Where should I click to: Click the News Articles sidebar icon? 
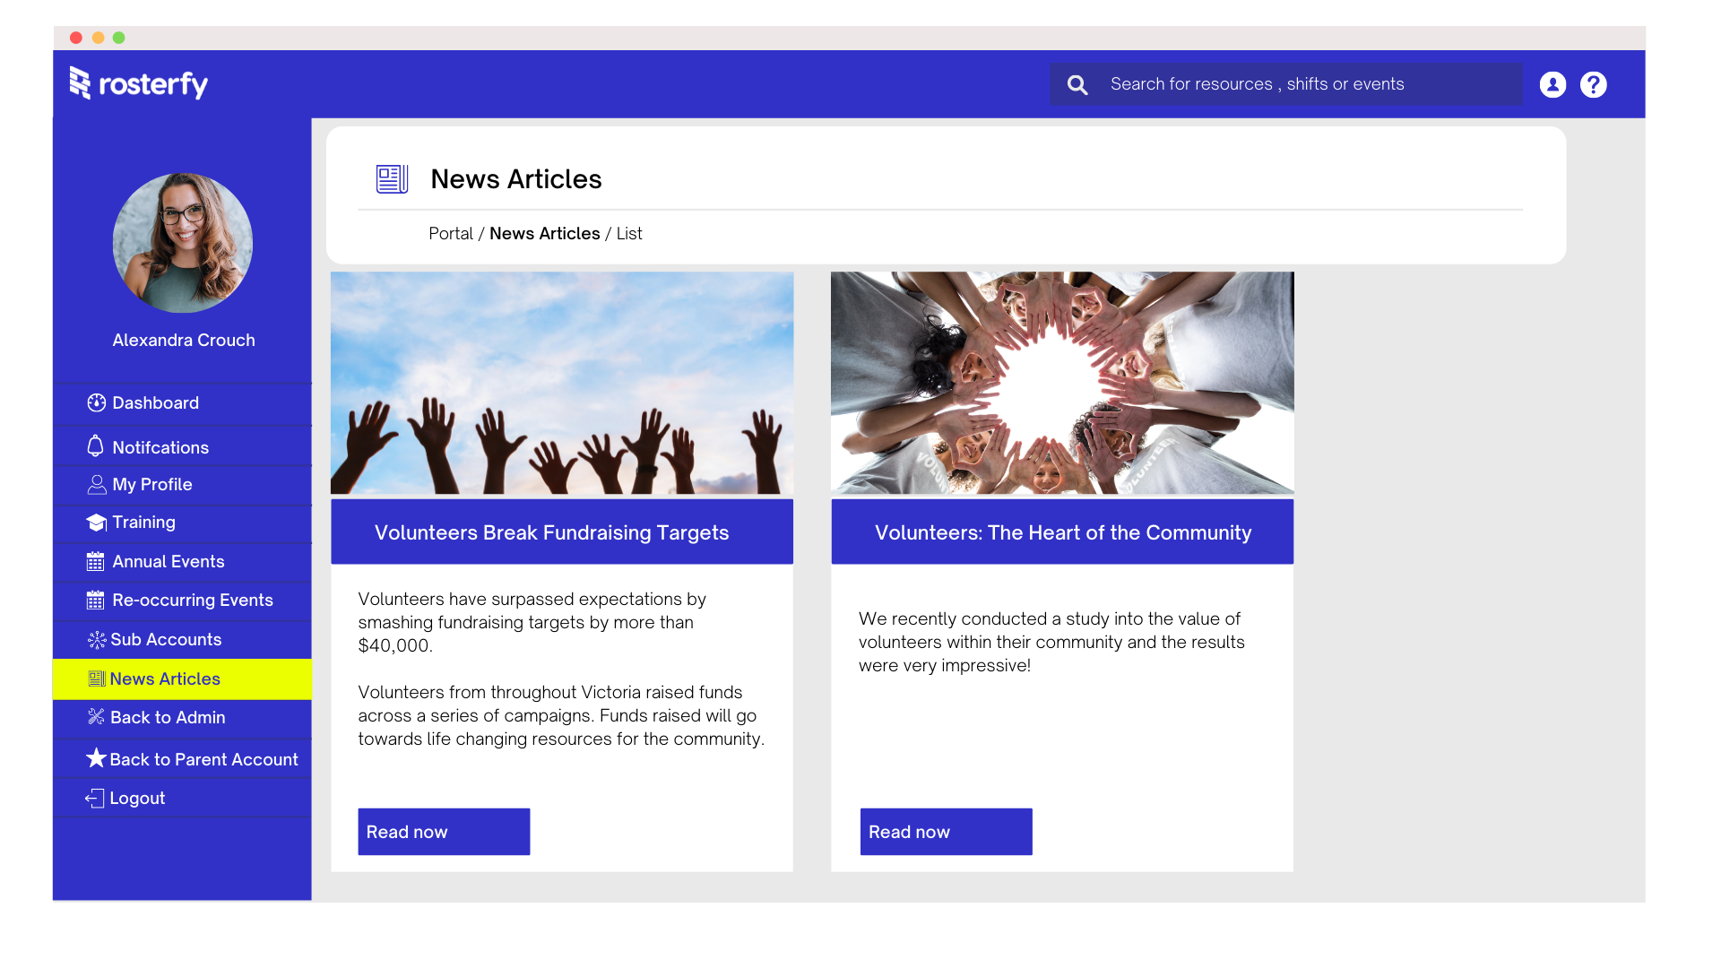tap(97, 678)
